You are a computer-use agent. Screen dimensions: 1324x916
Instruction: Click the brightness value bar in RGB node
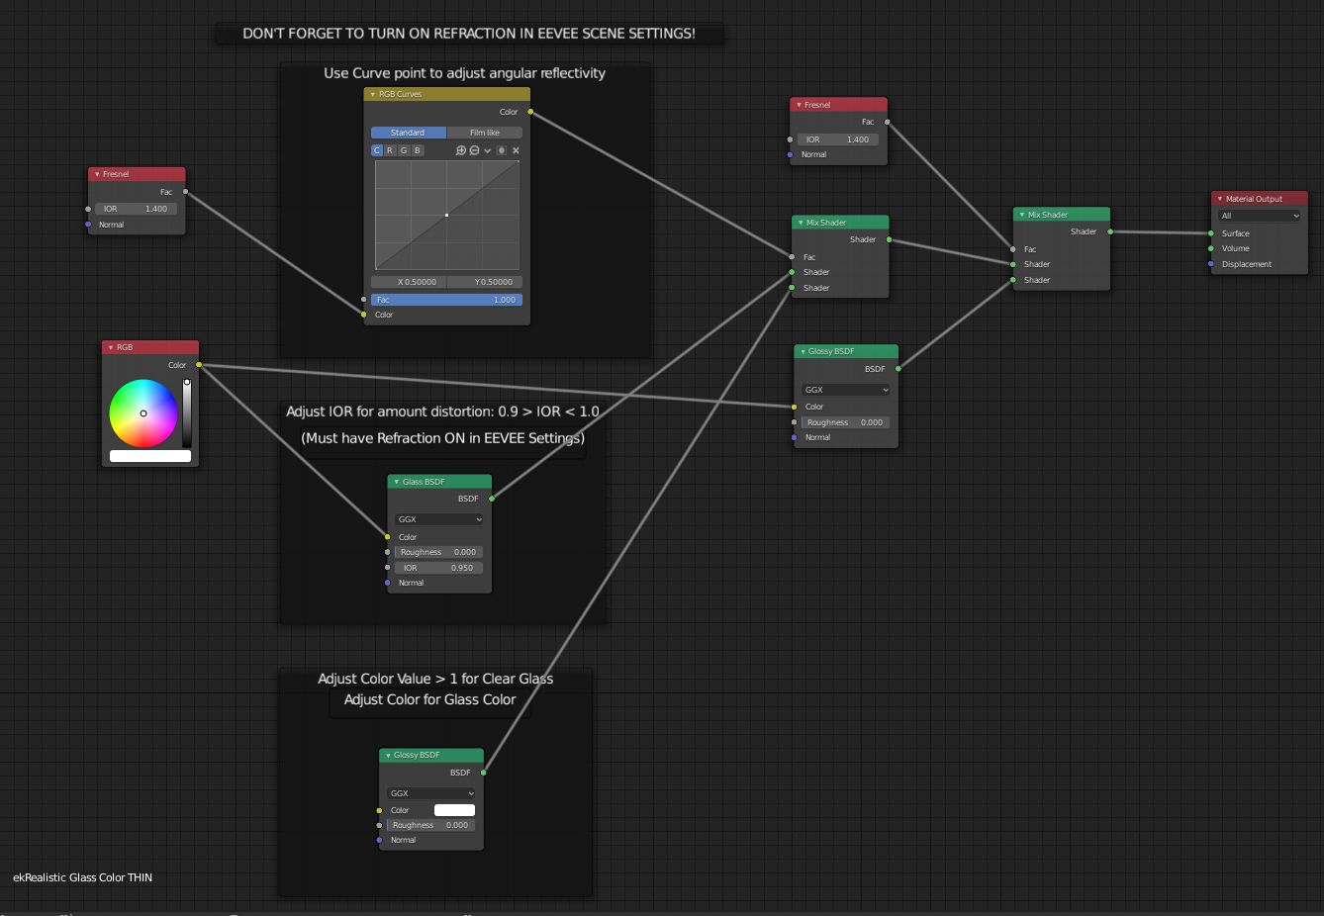(x=186, y=412)
